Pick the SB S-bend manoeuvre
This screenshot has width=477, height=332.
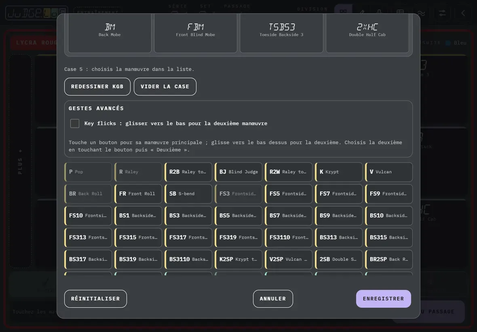coord(188,194)
